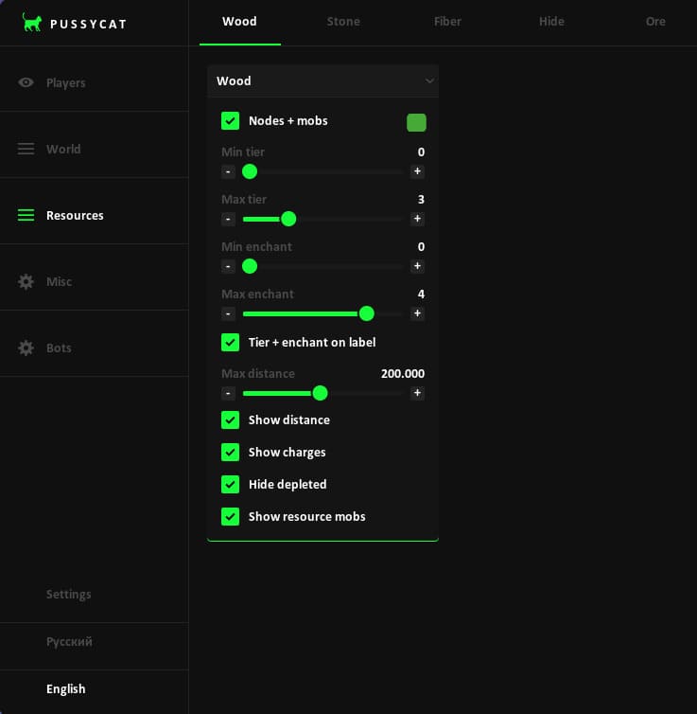Decrease Min tier with minus button

coord(228,171)
